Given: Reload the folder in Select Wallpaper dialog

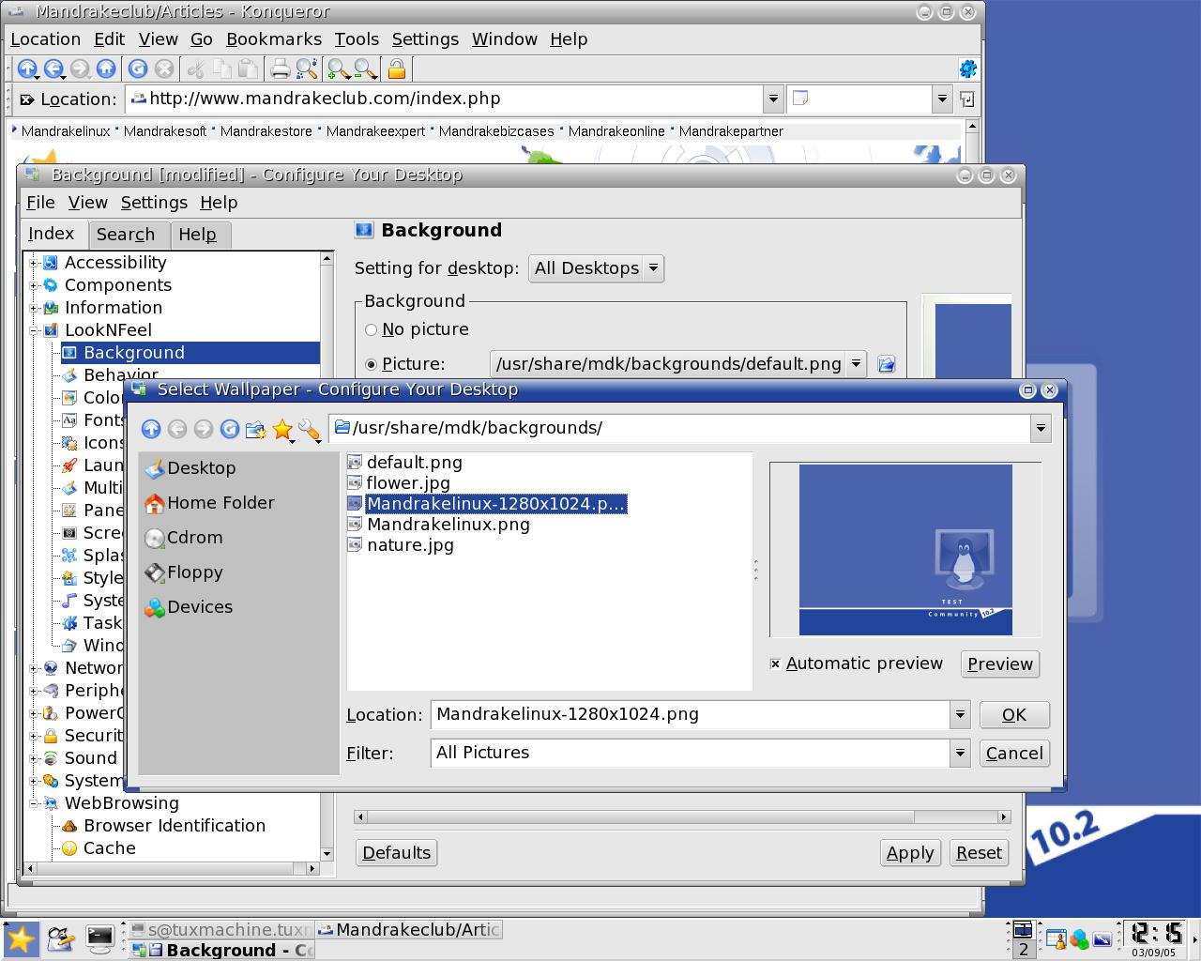Looking at the screenshot, I should [x=229, y=429].
